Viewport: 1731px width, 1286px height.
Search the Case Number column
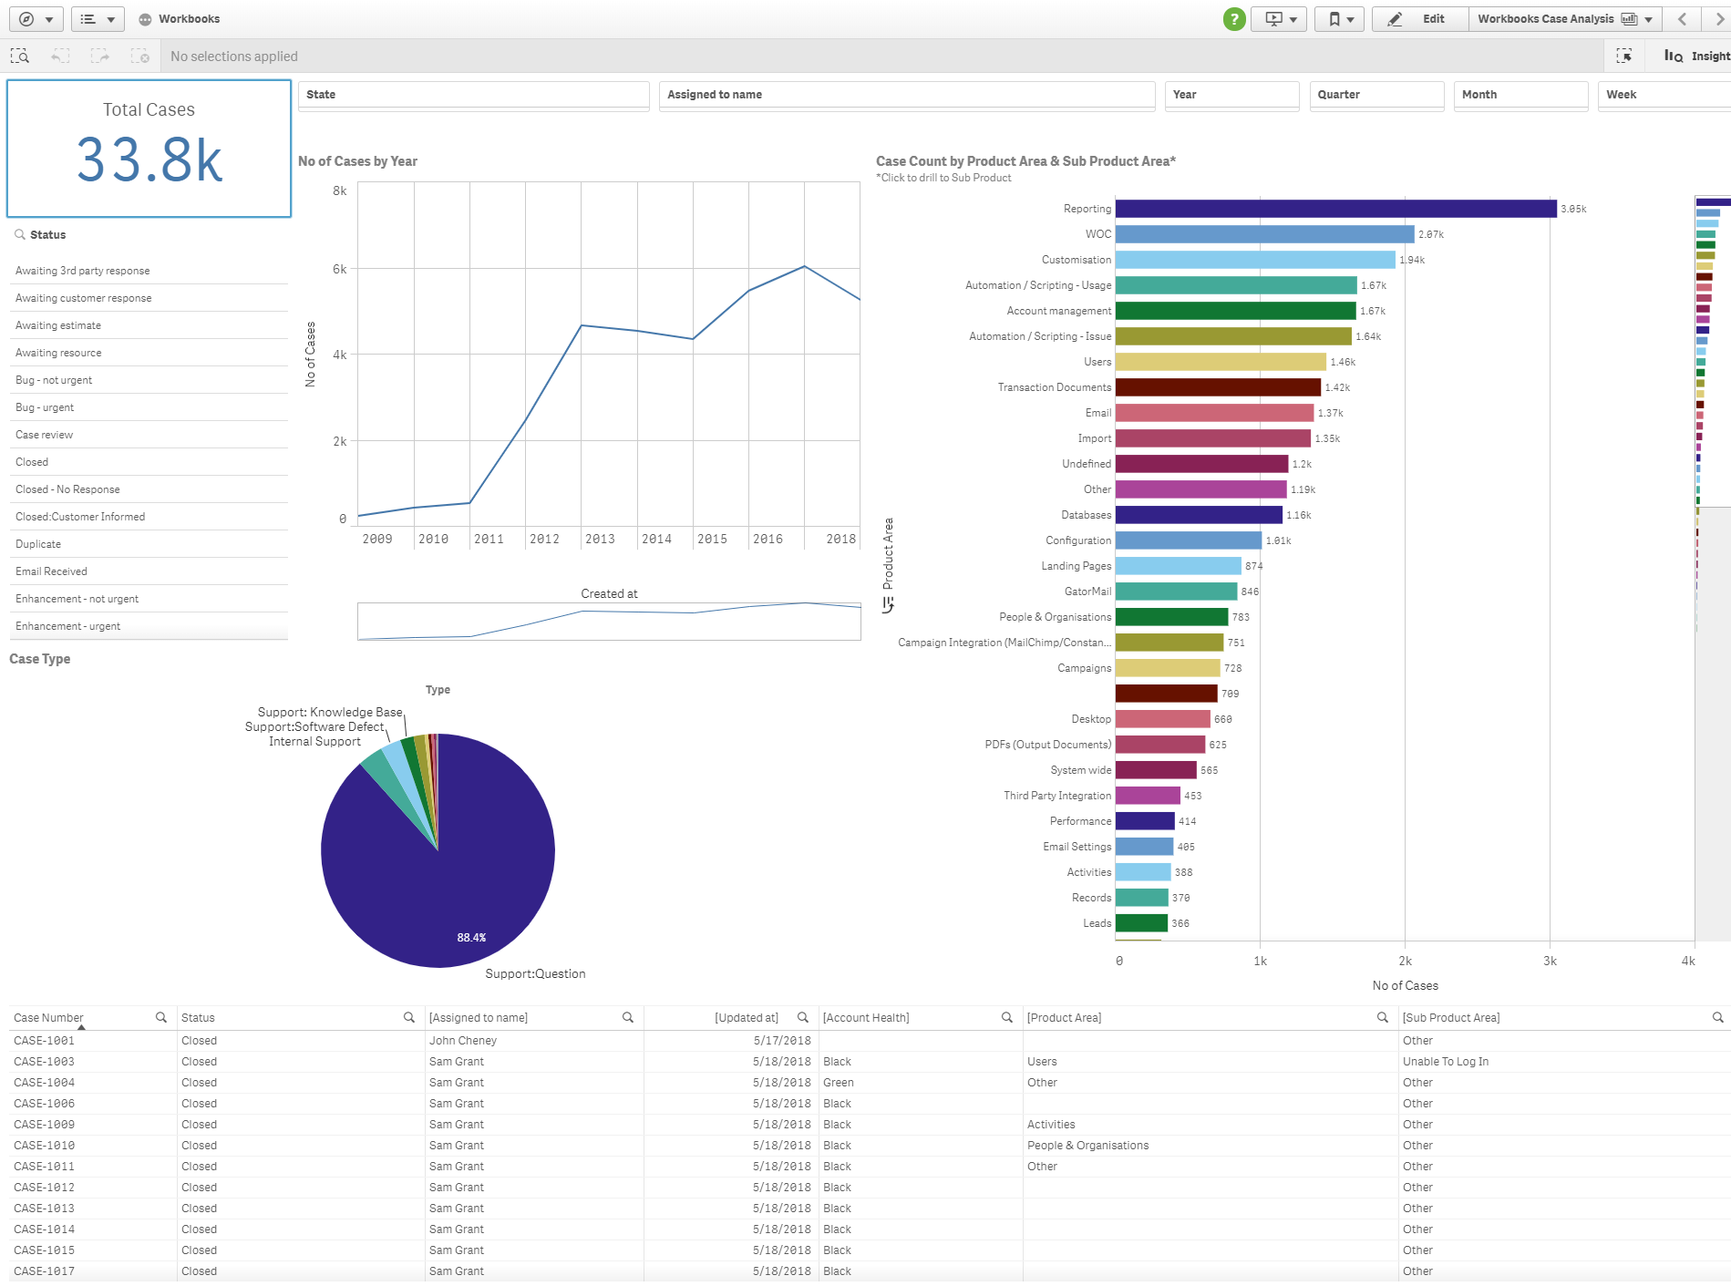tap(161, 1017)
